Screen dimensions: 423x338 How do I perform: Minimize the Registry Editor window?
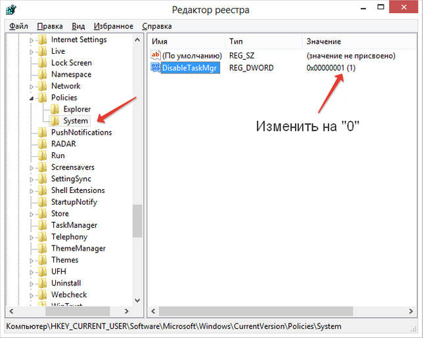tap(363, 7)
